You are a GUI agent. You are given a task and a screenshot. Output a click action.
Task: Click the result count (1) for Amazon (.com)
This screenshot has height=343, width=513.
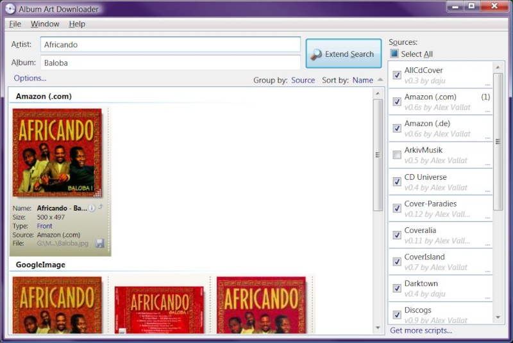[485, 97]
